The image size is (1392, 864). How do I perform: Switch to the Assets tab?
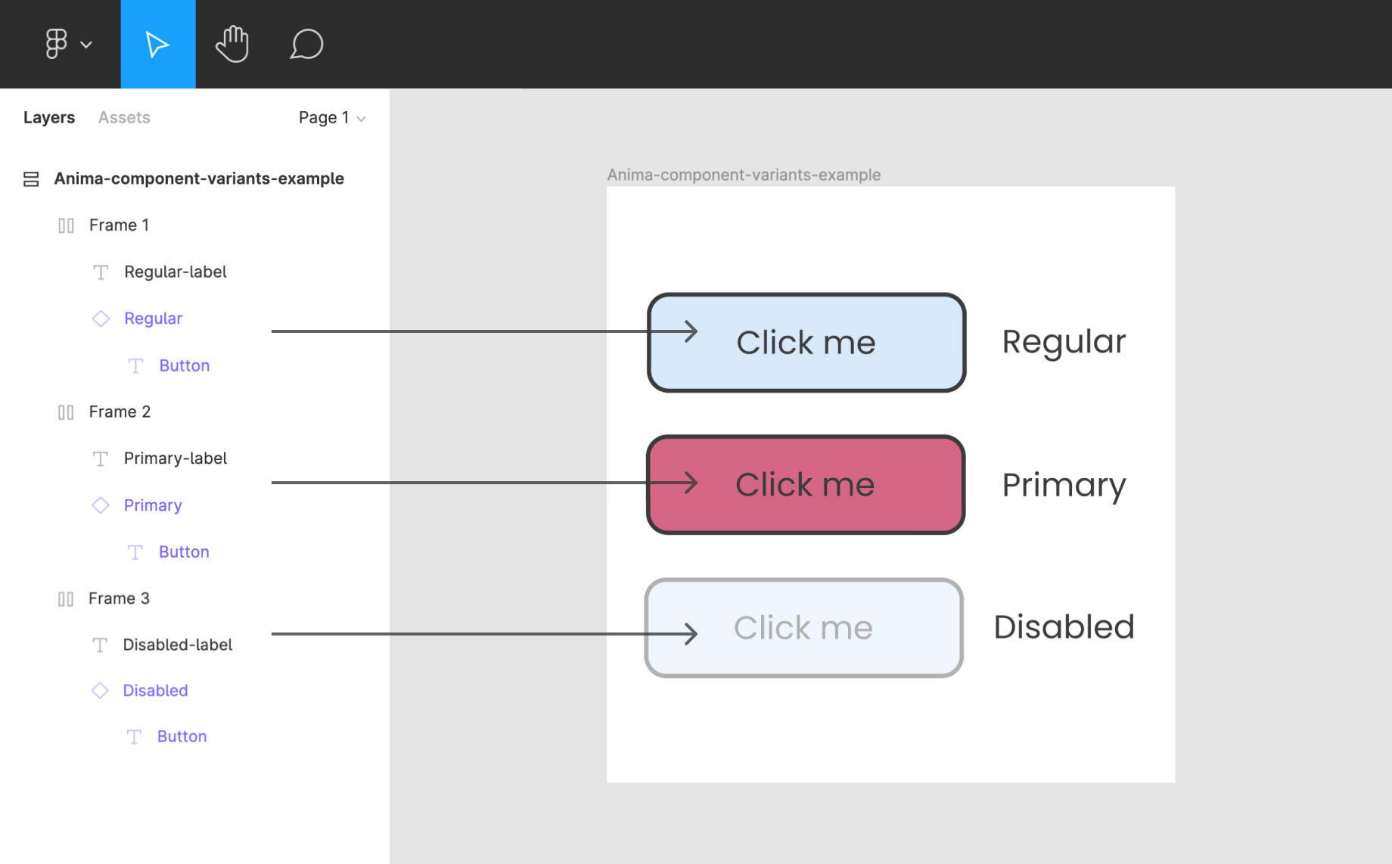pyautogui.click(x=124, y=118)
